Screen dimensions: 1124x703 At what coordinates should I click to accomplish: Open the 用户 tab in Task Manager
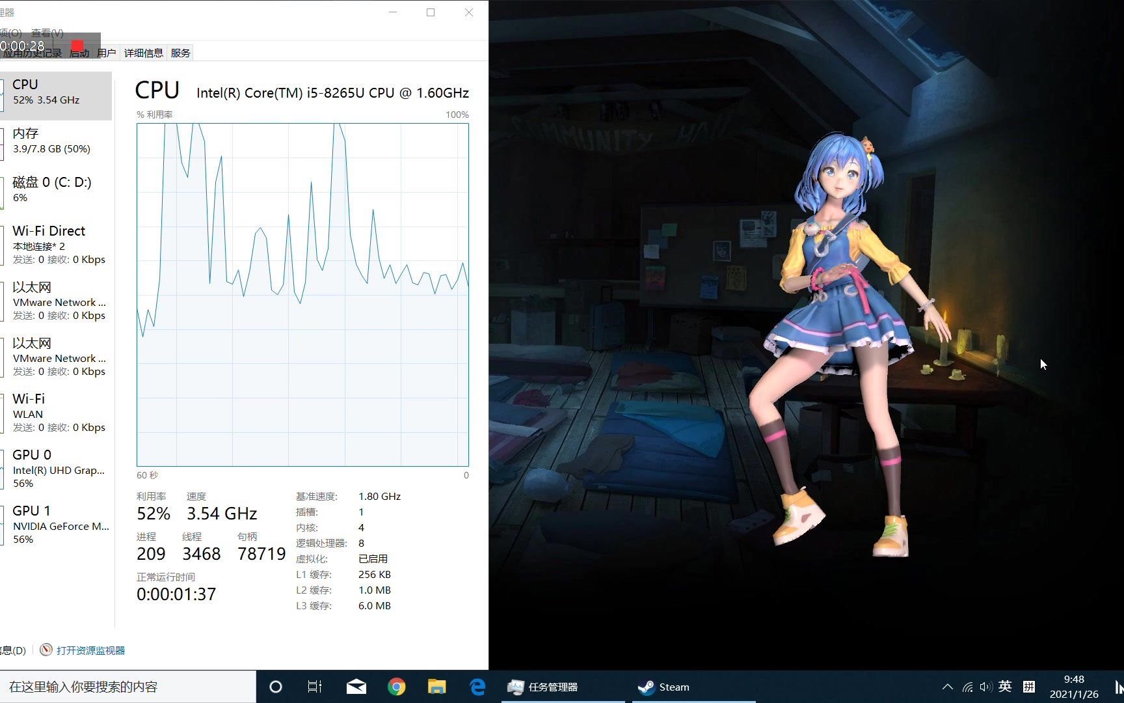pyautogui.click(x=106, y=53)
